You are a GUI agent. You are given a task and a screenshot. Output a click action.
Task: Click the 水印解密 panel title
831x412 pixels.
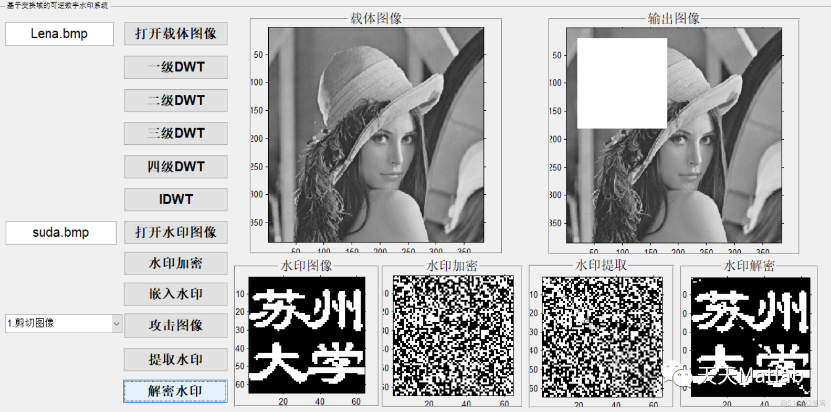coord(749,266)
